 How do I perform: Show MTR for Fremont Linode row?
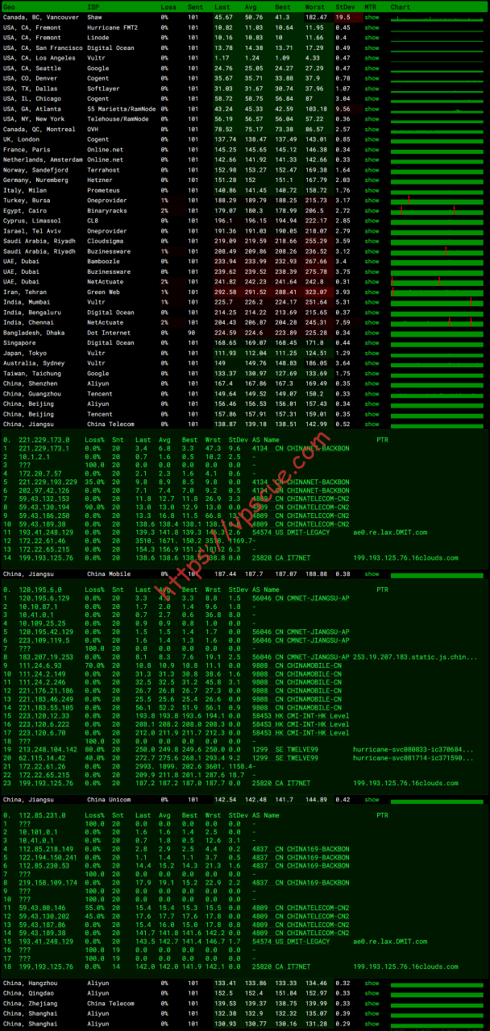pyautogui.click(x=371, y=37)
